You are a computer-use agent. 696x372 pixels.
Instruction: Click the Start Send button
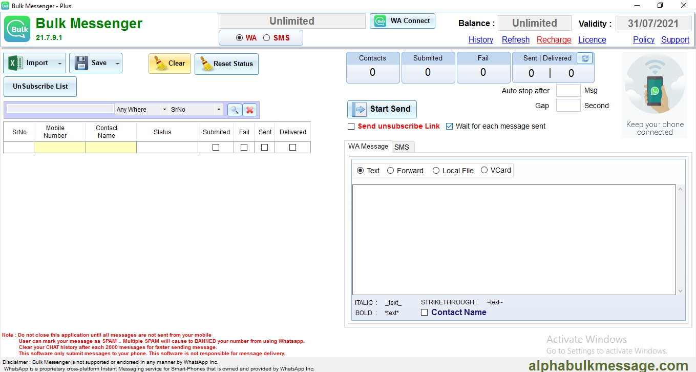(382, 109)
